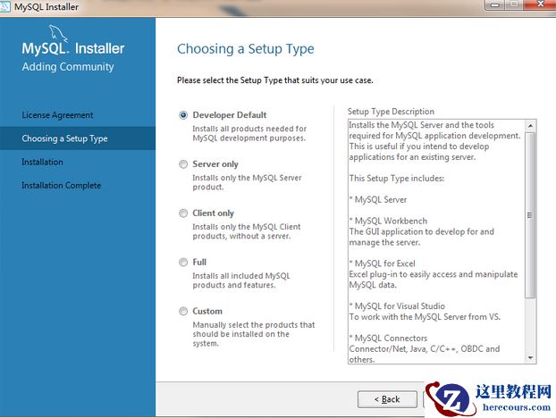
Task: Click the 'Choosing a Setup Type' page heading
Action: pos(246,49)
